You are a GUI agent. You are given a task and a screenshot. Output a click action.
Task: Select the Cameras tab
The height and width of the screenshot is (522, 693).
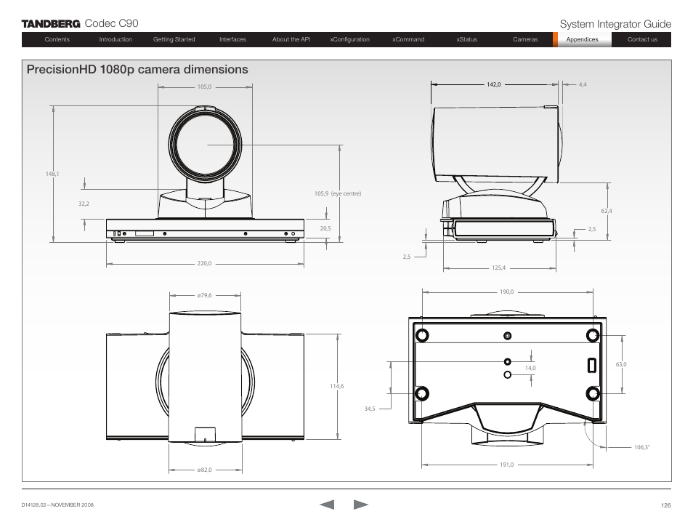(525, 39)
